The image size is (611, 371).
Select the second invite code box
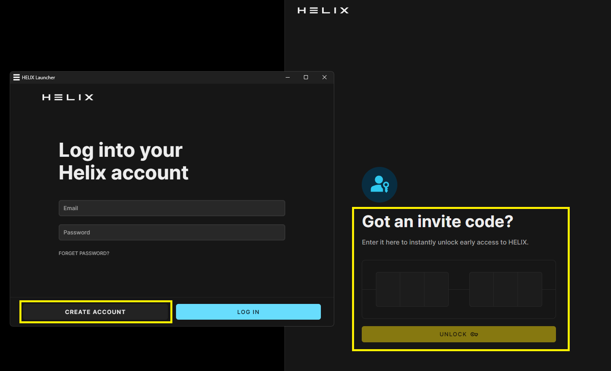[x=412, y=289]
